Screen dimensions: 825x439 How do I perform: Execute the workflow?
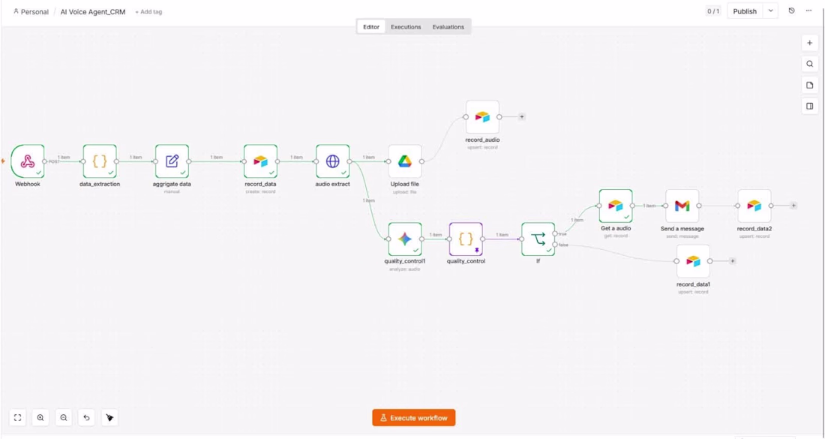[x=413, y=418]
